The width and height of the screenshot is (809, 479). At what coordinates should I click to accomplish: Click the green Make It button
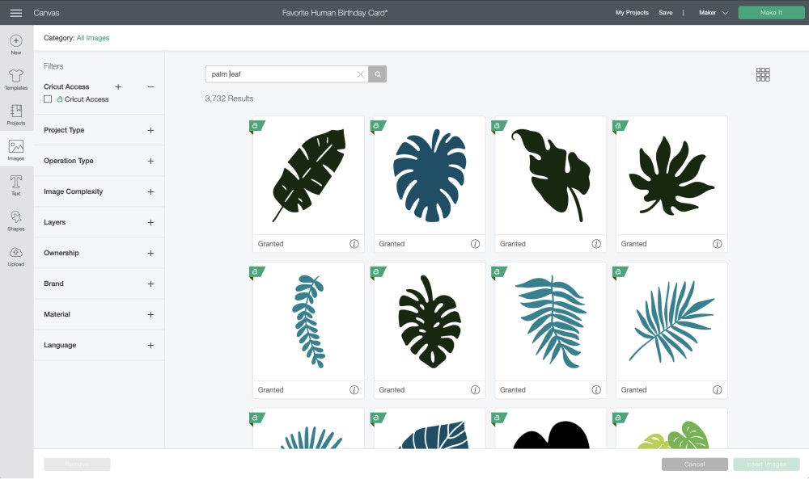[x=771, y=13]
